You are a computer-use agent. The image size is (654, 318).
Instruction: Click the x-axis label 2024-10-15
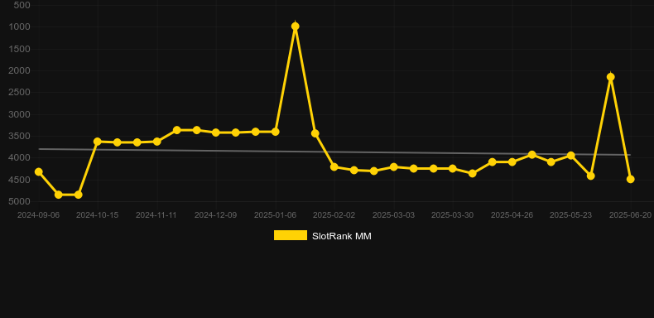tap(97, 215)
